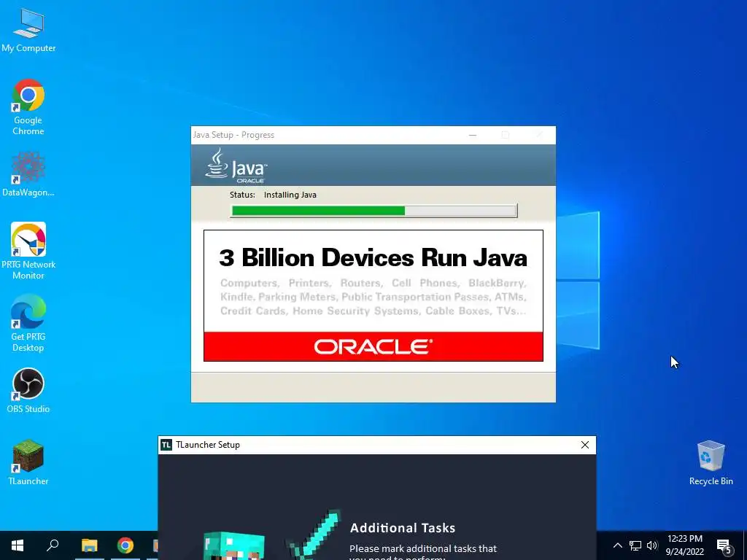The image size is (747, 560).
Task: Open the Recycle Bin
Action: click(711, 462)
